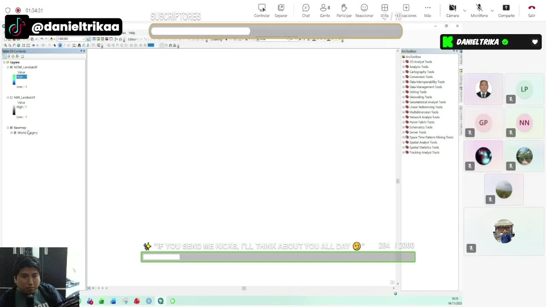Viewport: 546px width, 307px height.
Task: Close the Table Of Contents panel
Action: pyautogui.click(x=84, y=51)
